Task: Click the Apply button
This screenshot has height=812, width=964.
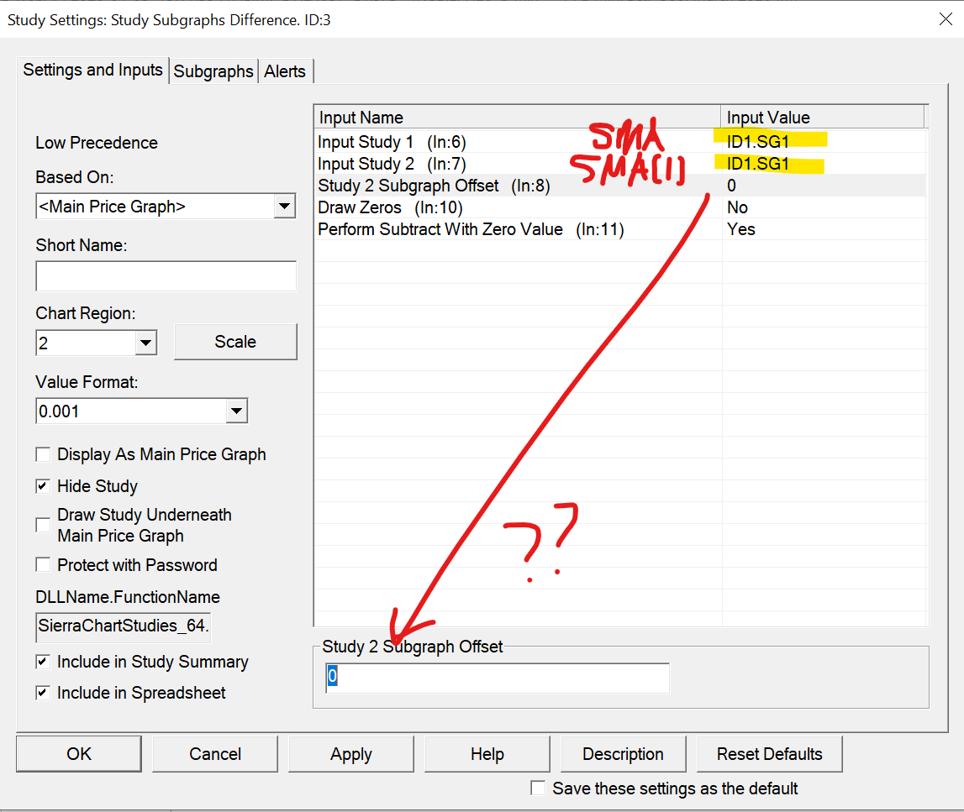Action: tap(351, 754)
